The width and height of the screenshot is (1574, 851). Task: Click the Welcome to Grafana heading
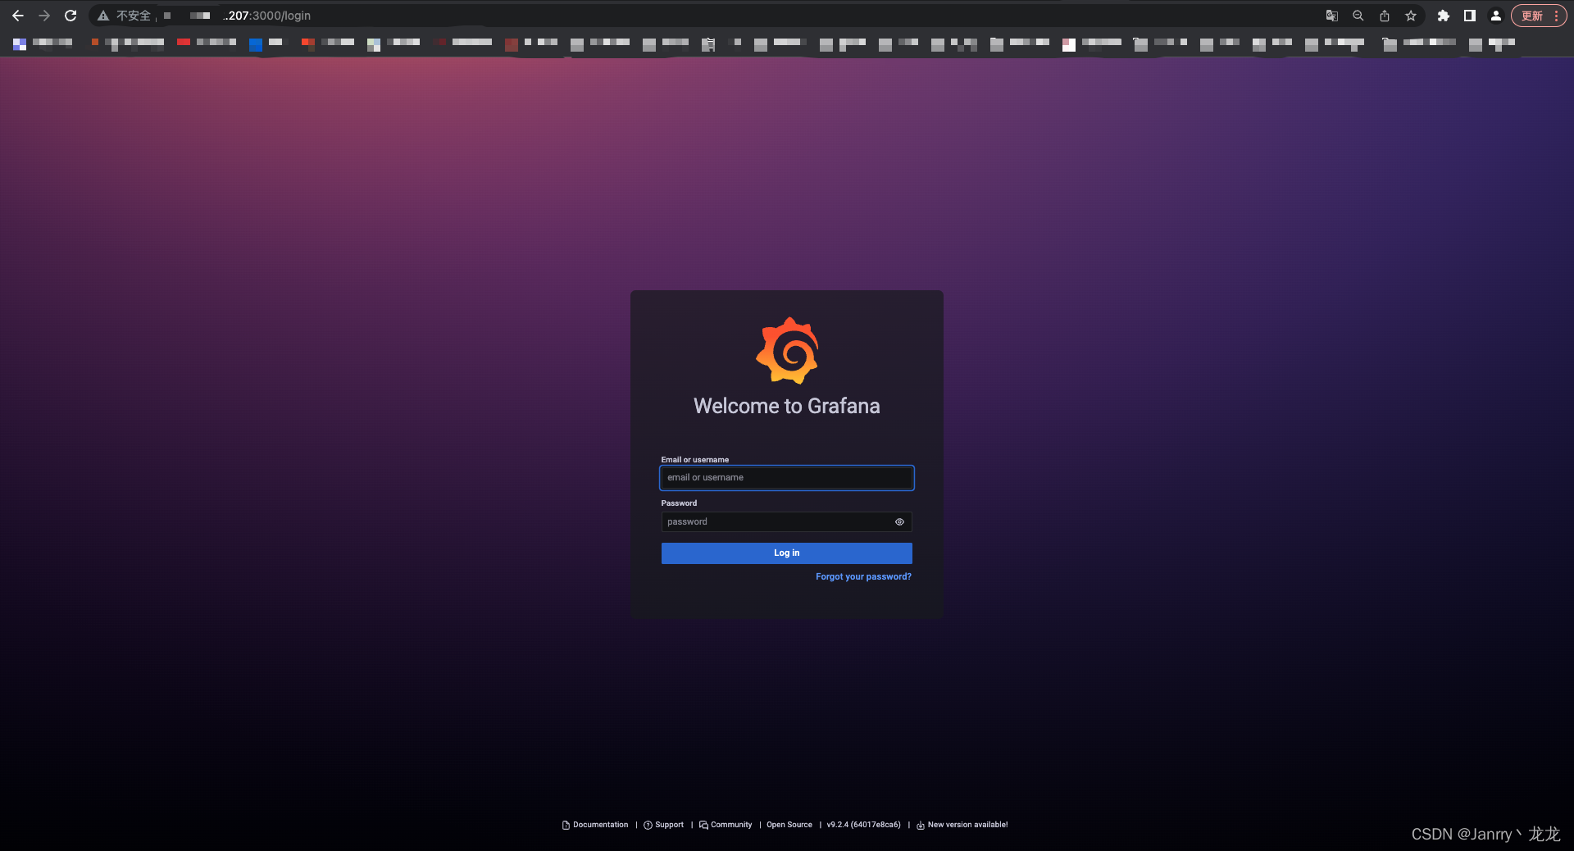tap(787, 406)
